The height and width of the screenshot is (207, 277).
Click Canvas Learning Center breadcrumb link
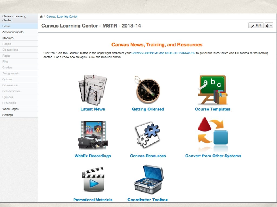pyautogui.click(x=62, y=16)
